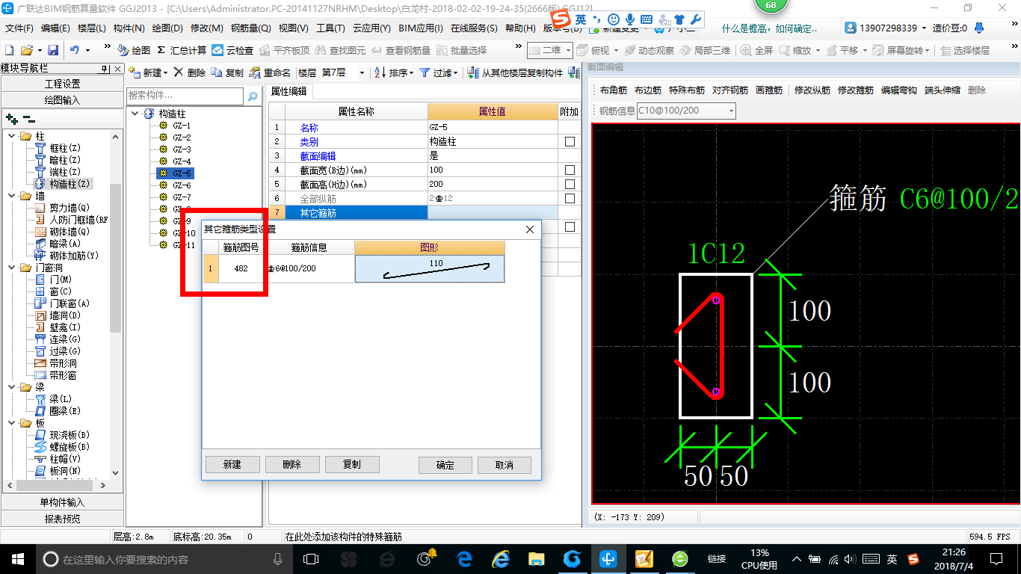Image resolution: width=1021 pixels, height=574 pixels.
Task: Collapse the 门窗洞 folder in navigation tree
Action: tap(11, 268)
